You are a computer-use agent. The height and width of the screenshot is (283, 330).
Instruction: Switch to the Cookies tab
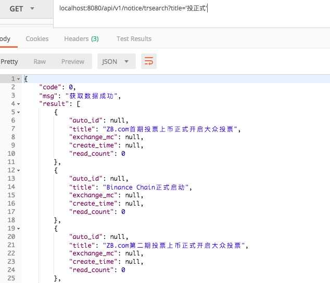click(x=37, y=39)
